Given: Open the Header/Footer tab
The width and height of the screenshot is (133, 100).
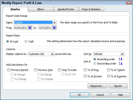Looking at the screenshot, I should 66,9.
